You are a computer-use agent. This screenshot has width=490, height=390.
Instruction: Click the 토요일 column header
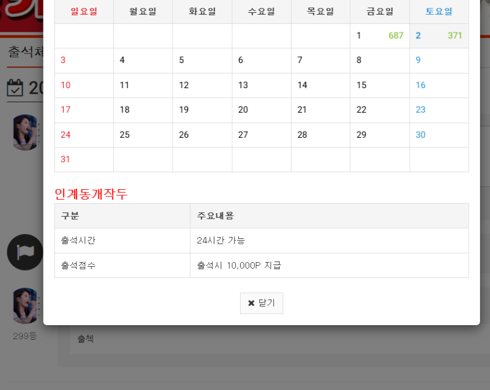439,12
